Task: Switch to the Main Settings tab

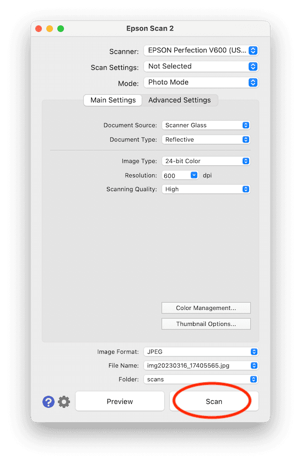Action: tap(113, 100)
